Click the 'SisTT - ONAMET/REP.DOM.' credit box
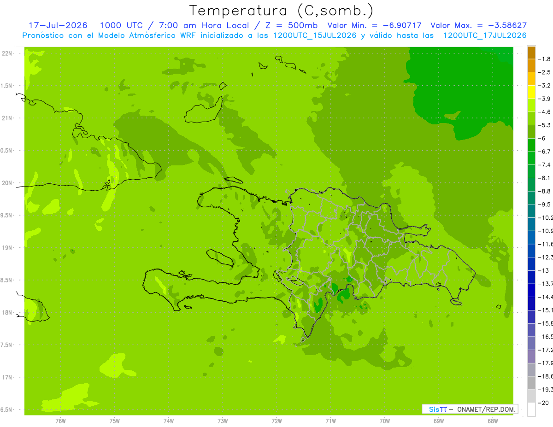 tap(470, 409)
